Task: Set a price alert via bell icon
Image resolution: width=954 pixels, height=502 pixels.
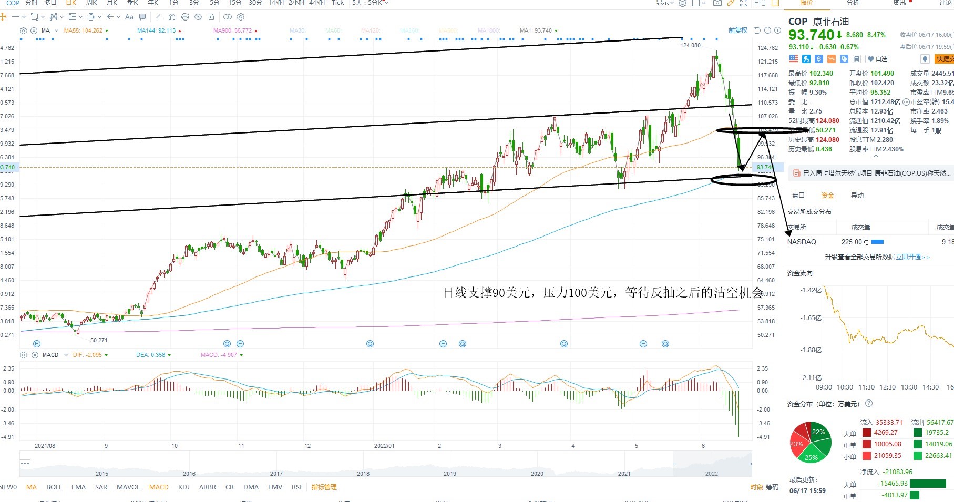Action: 925,59
